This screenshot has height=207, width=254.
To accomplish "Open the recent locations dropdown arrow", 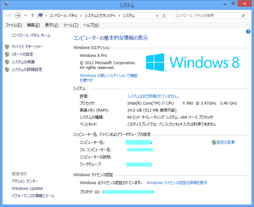I will click(x=25, y=16).
